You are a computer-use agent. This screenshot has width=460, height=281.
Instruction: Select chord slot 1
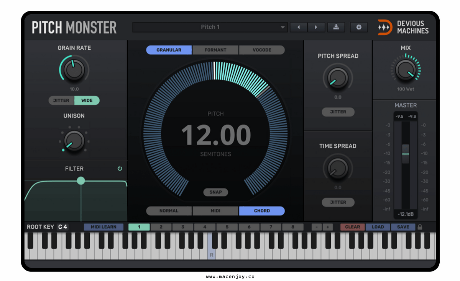[139, 227]
